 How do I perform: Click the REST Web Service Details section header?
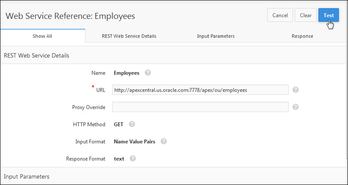coord(36,55)
